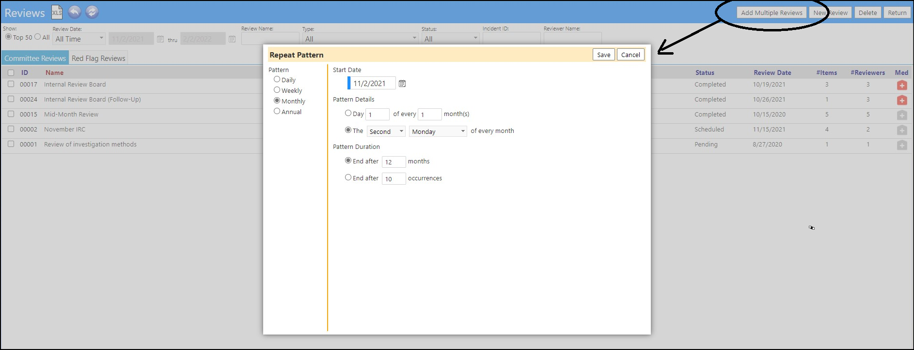Sort table by #Items column header
The height and width of the screenshot is (350, 914).
pyautogui.click(x=826, y=73)
